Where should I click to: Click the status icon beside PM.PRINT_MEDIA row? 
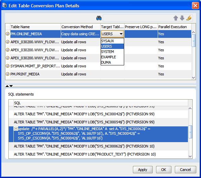coord(8,74)
